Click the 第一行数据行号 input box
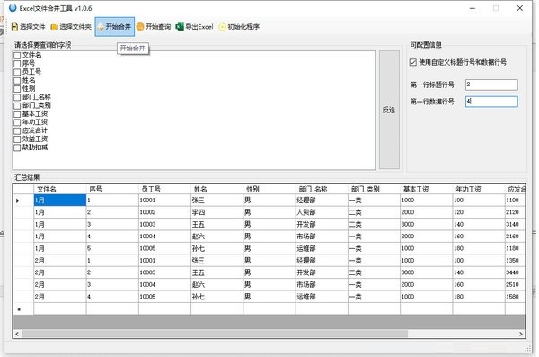The width and height of the screenshot is (539, 357). tap(491, 102)
